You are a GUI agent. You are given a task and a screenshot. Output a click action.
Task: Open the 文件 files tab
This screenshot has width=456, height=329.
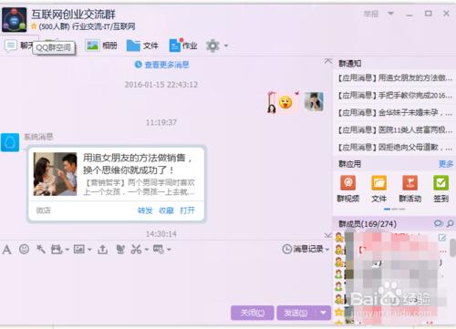142,46
